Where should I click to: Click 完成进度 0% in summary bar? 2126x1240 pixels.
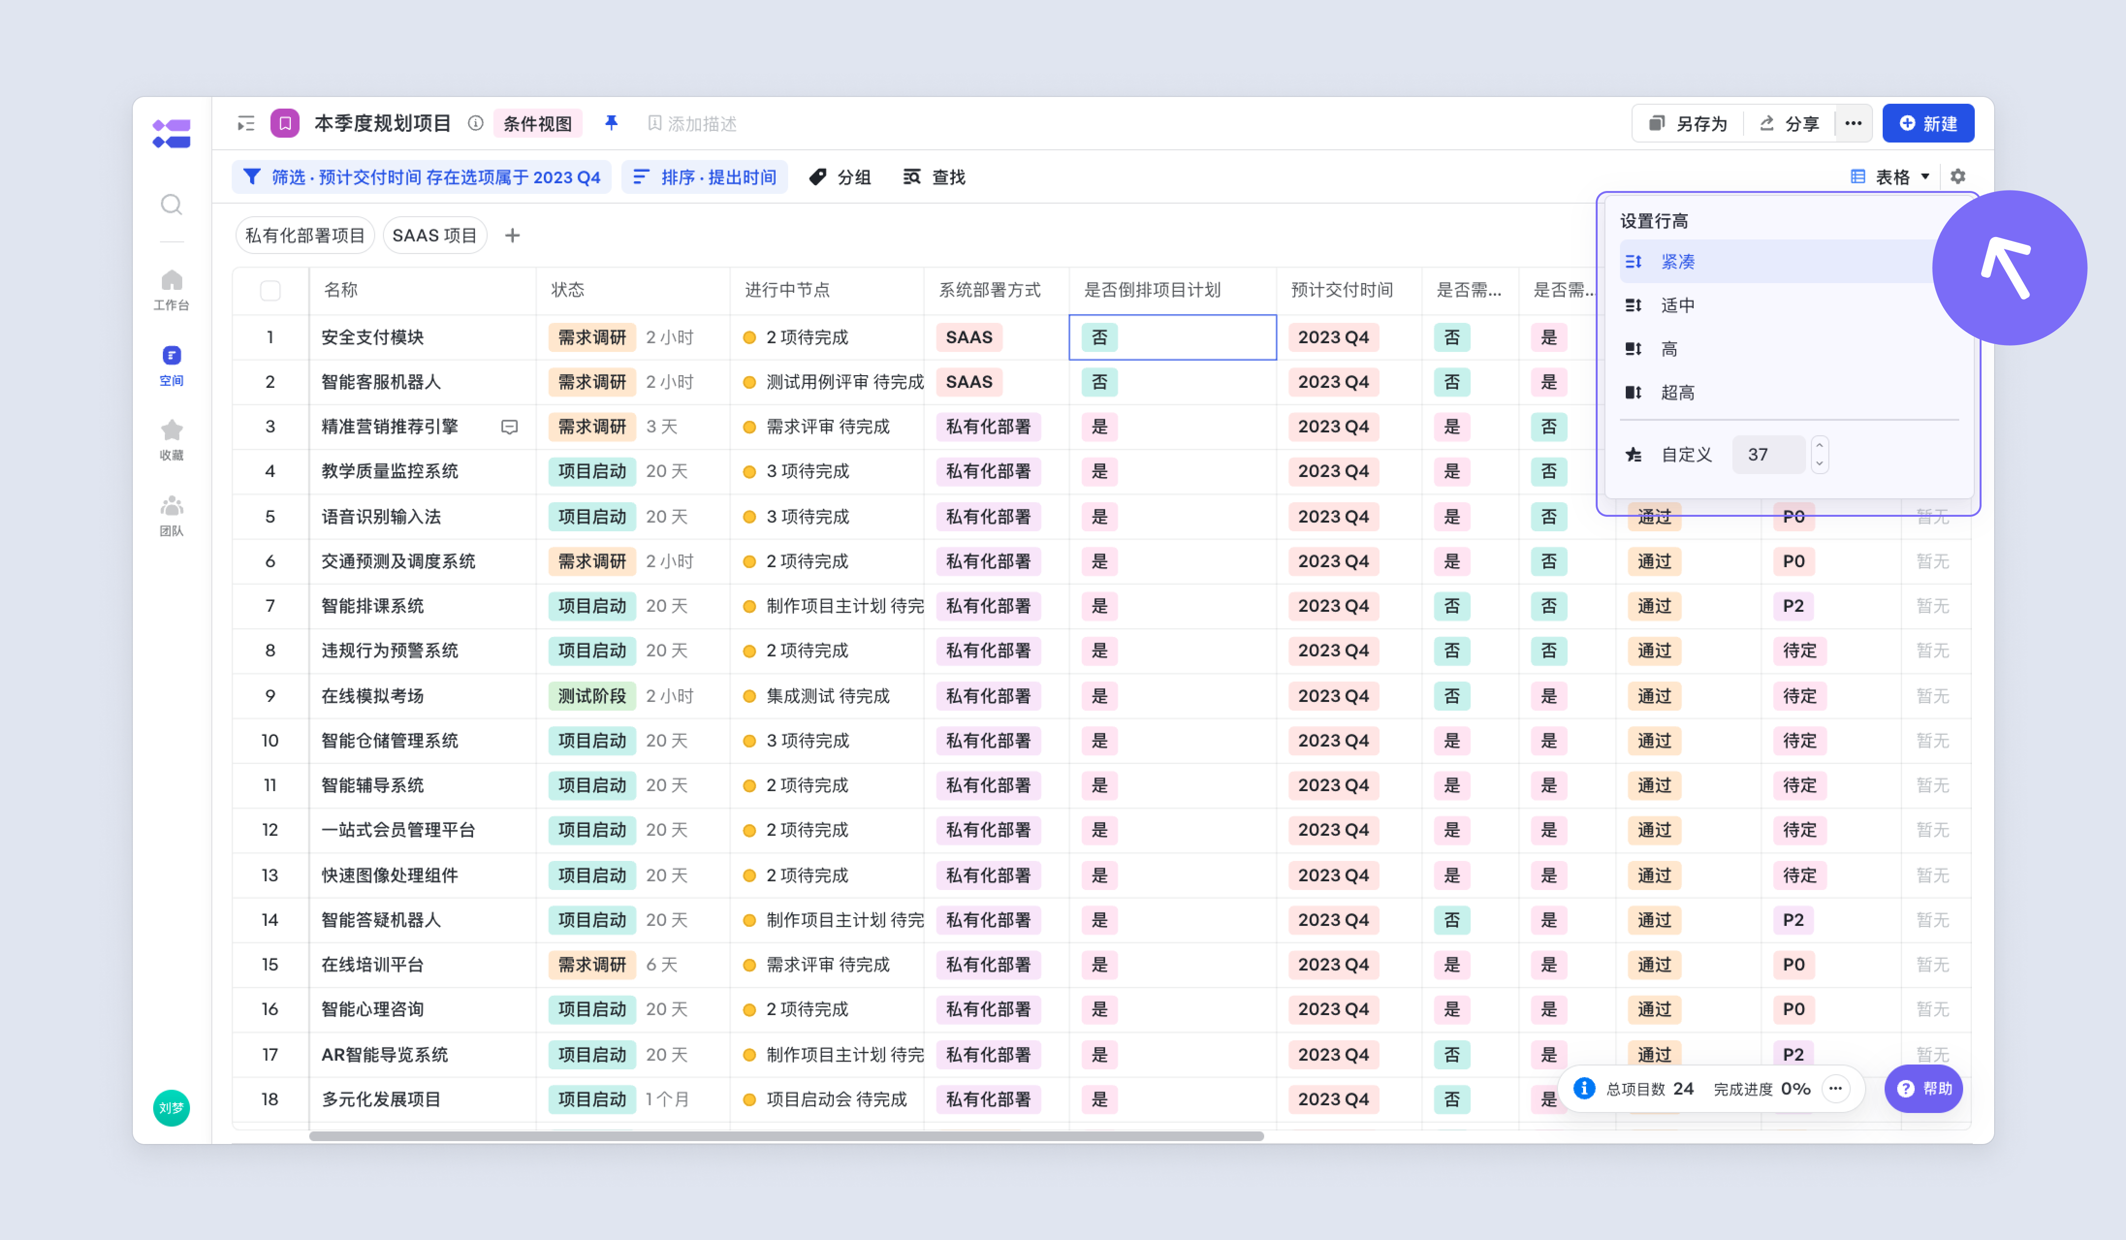point(1761,1089)
